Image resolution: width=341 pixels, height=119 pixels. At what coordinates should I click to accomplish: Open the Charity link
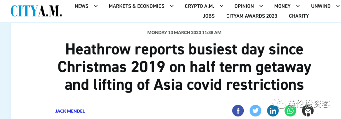(299, 16)
